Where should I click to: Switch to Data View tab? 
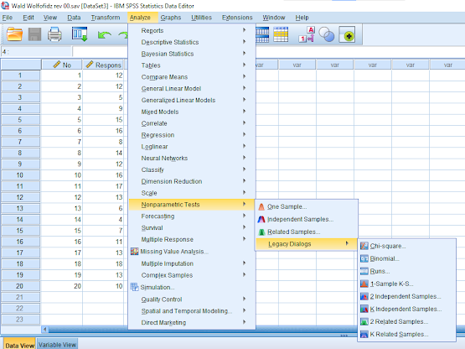[x=19, y=345]
